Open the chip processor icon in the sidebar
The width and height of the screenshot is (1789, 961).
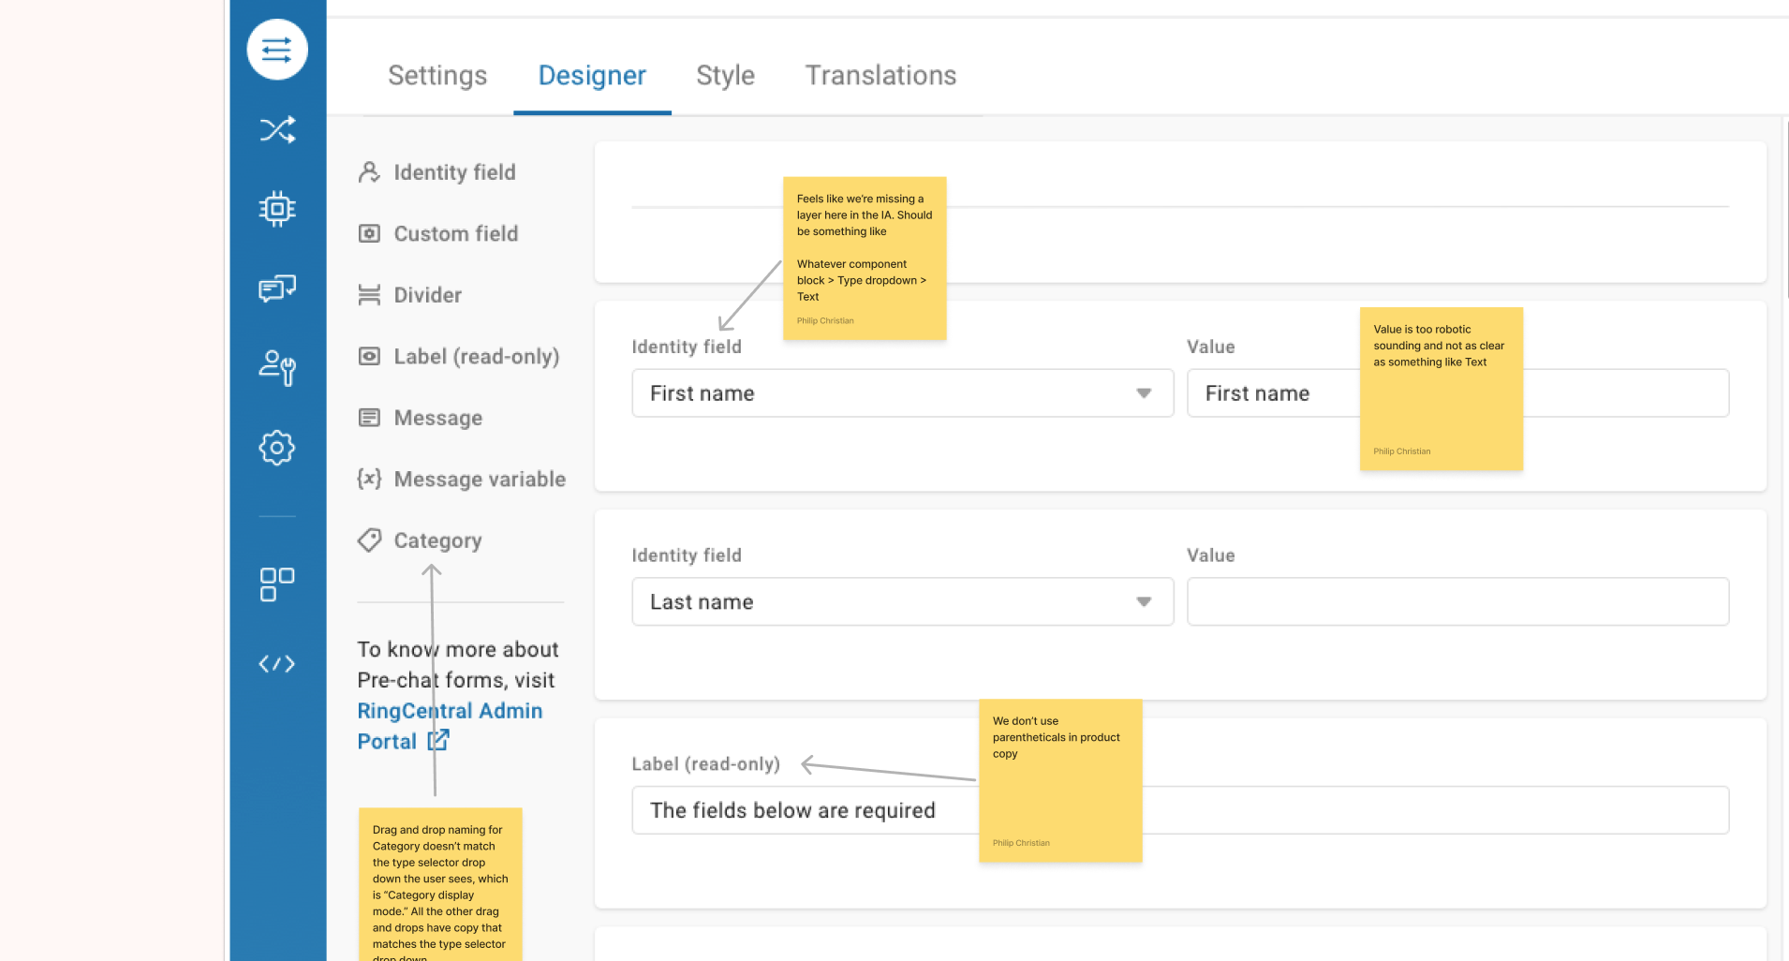point(277,208)
